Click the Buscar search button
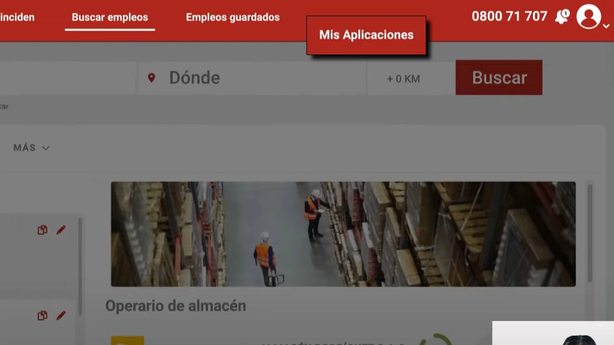614x345 pixels. [x=499, y=77]
